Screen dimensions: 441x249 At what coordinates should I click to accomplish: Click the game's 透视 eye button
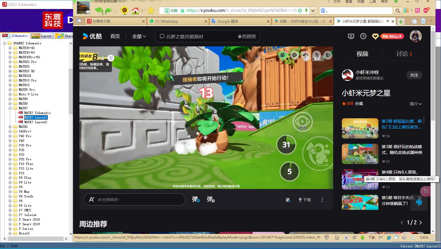click(302, 122)
